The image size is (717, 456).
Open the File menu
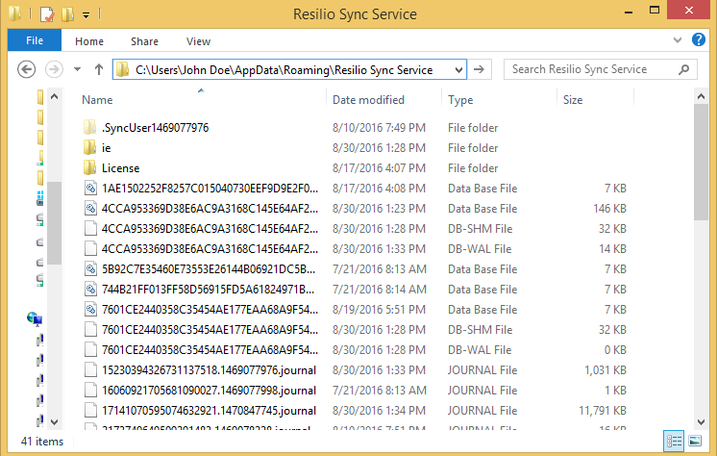point(35,40)
